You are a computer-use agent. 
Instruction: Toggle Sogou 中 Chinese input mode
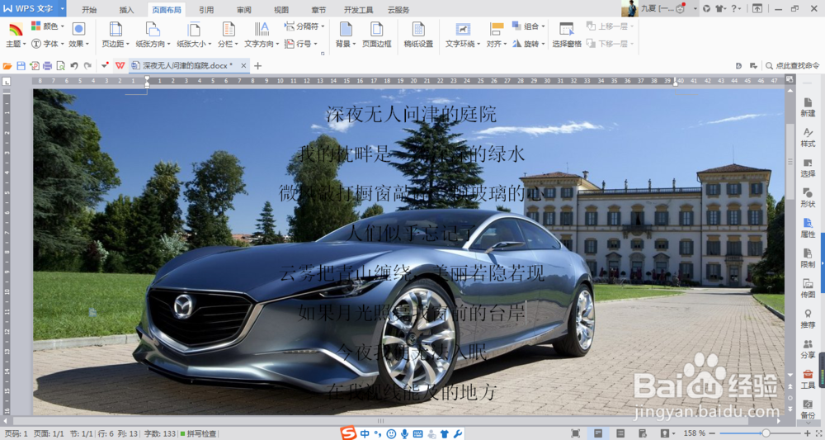(x=365, y=433)
